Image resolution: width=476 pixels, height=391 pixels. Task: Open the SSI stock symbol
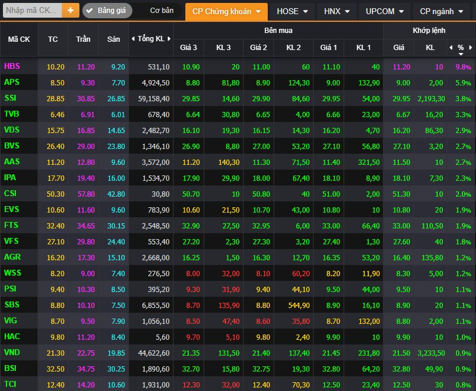[x=11, y=98]
